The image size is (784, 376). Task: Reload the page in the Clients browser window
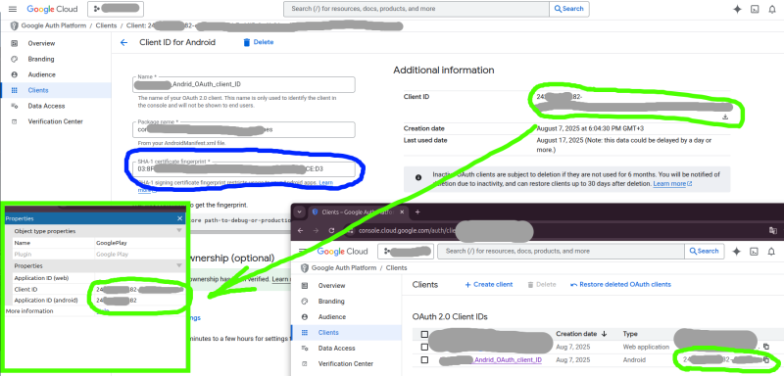pos(331,231)
